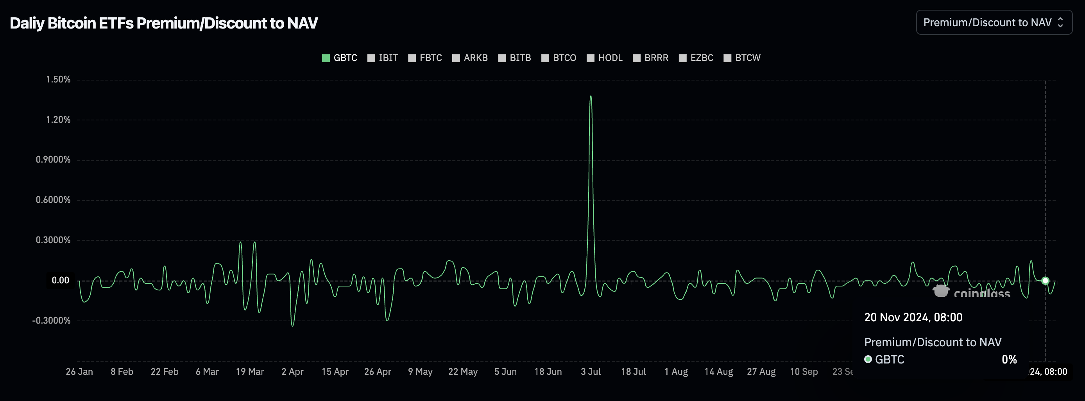Click the peak of the July spike
1085x401 pixels.
pyautogui.click(x=591, y=97)
